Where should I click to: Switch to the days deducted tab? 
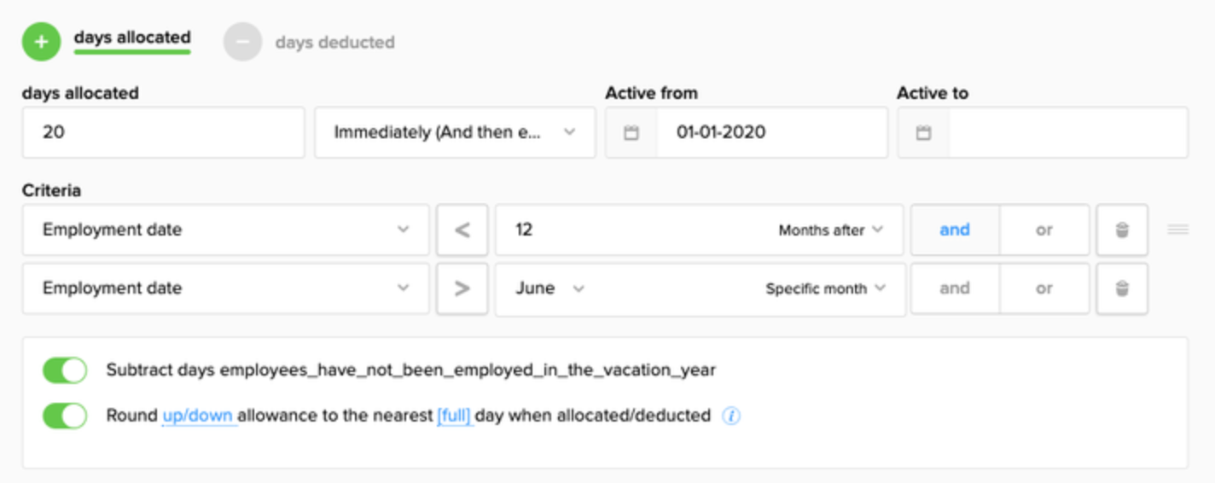tap(334, 42)
